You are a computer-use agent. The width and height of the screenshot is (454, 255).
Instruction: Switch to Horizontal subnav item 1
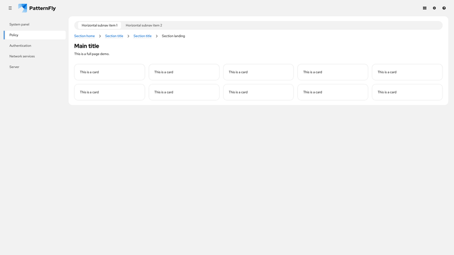(x=99, y=25)
